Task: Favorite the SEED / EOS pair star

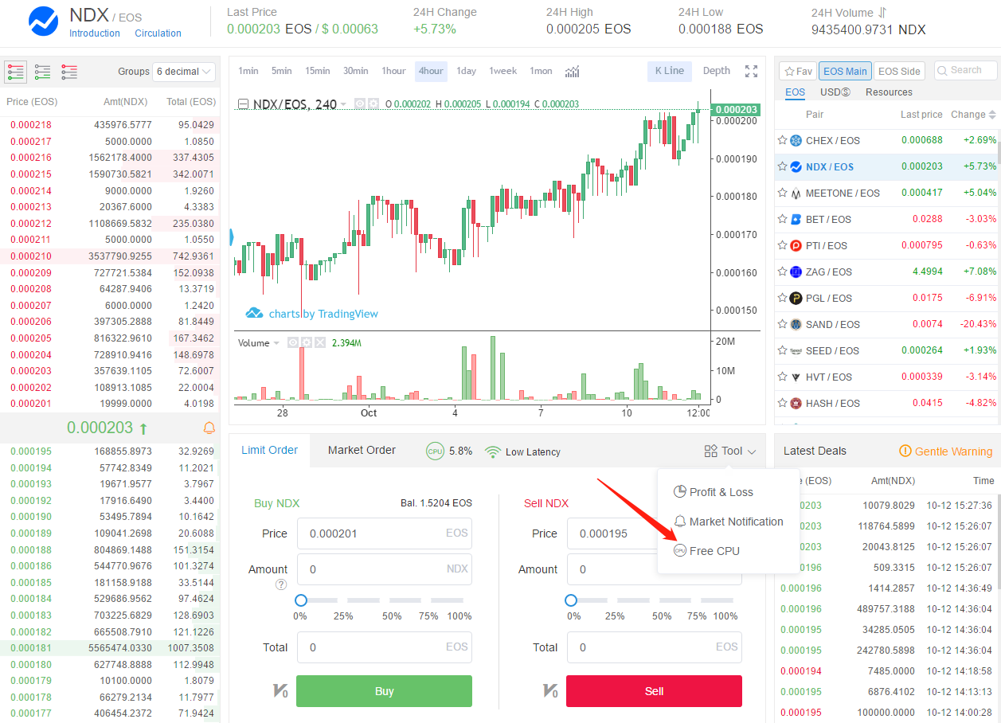Action: [783, 350]
